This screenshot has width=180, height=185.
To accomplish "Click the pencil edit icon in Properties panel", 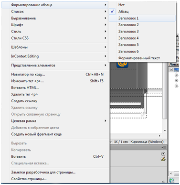I will pos(163,159).
